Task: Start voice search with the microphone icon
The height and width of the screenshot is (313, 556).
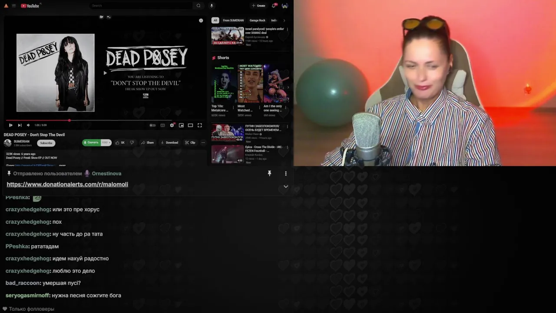Action: pos(212,6)
